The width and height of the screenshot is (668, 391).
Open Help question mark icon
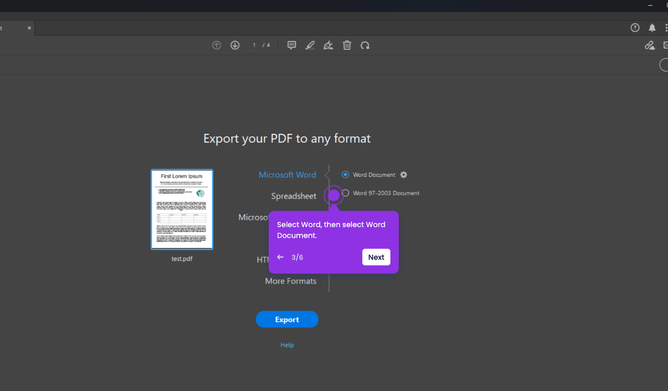635,28
